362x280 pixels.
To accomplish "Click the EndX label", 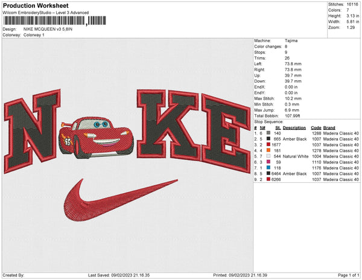I will [259, 87].
